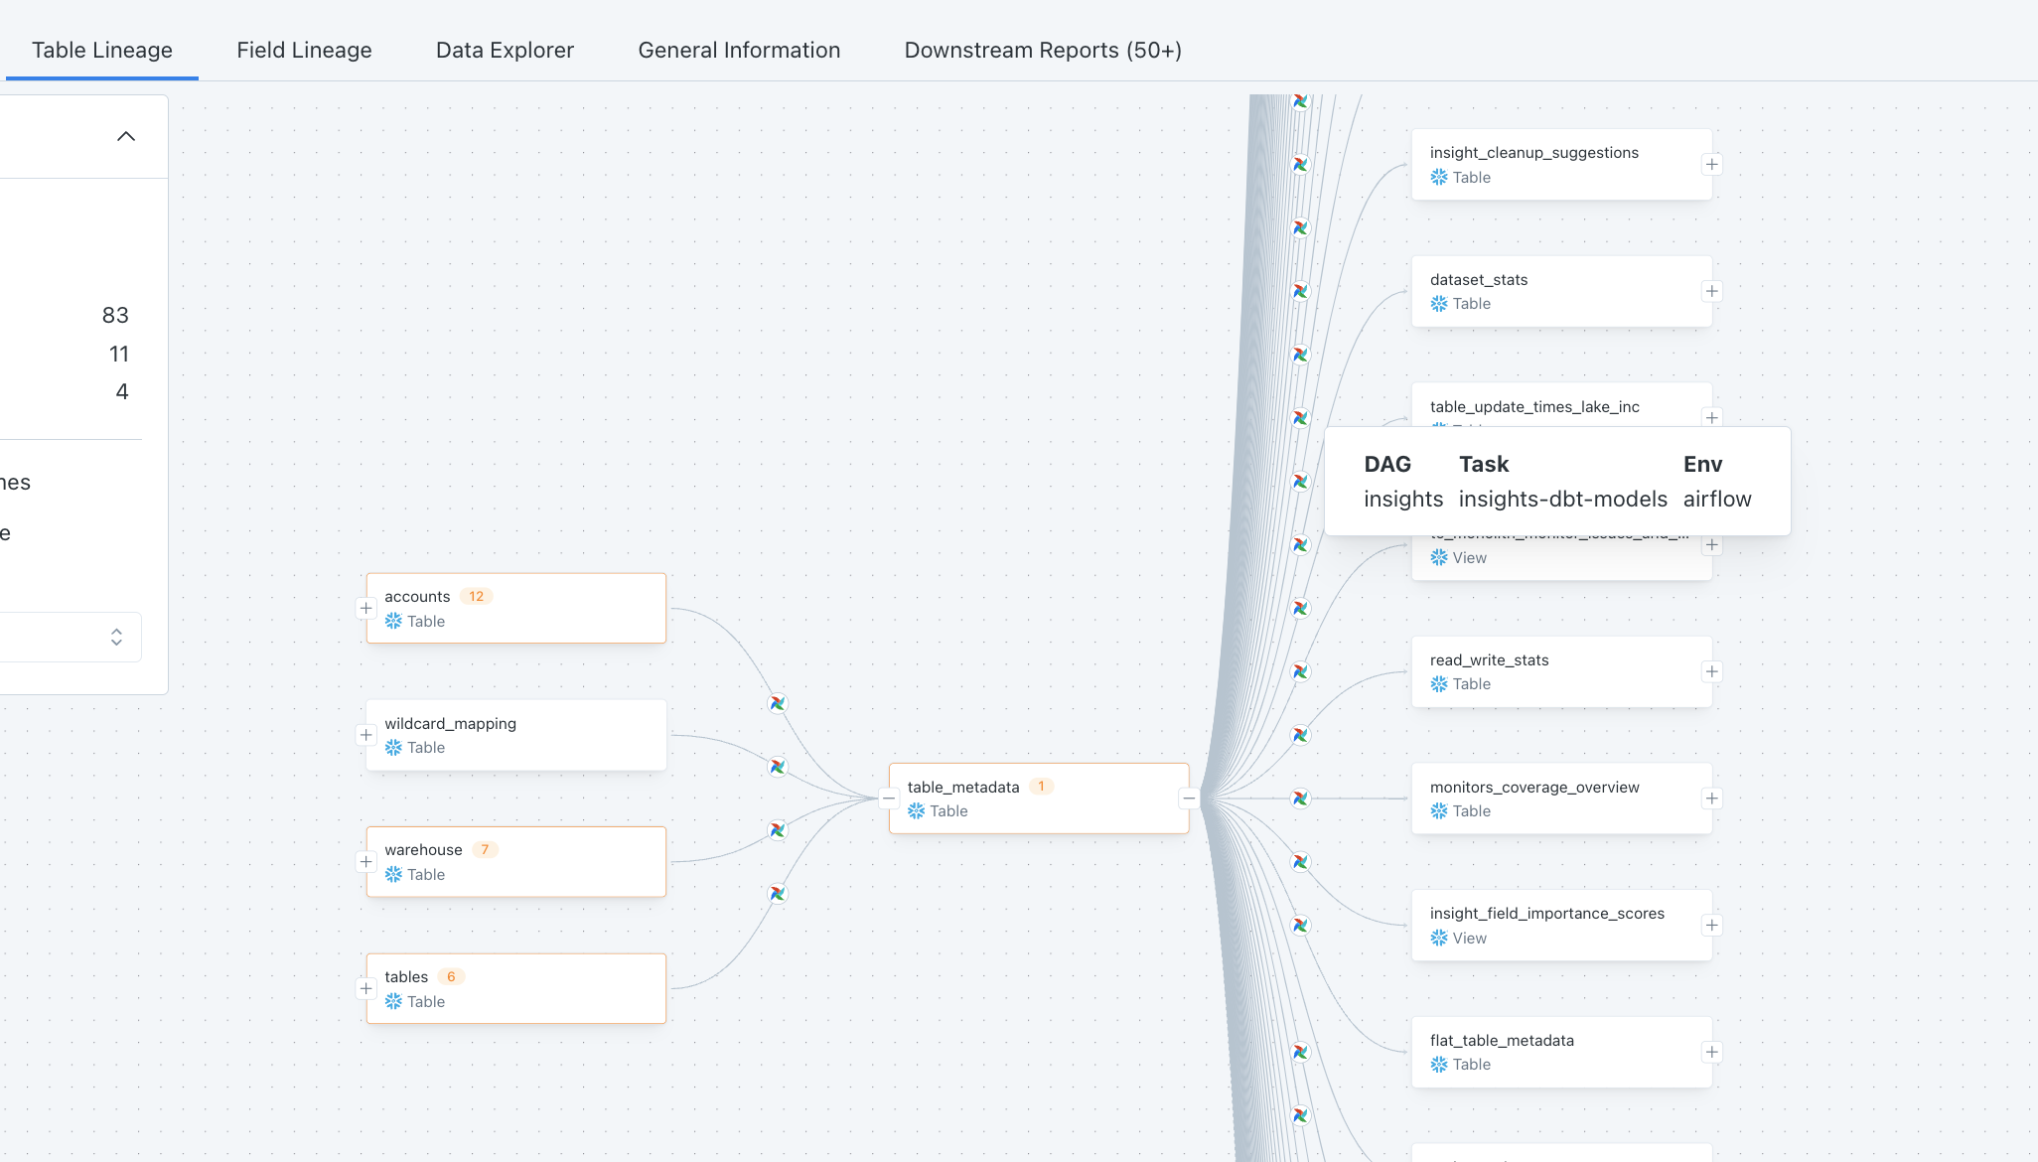The image size is (2038, 1162).
Task: Expand downstream of insight_cleanup_suggestions node
Action: tap(1711, 165)
